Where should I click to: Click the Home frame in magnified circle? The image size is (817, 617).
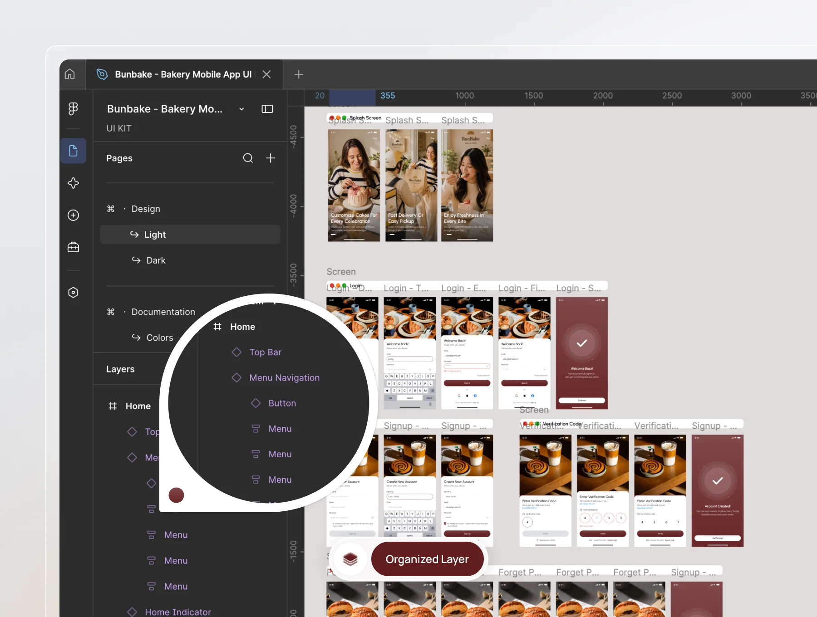(x=242, y=327)
